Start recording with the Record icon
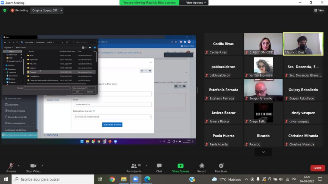The height and width of the screenshot is (184, 328). (x=202, y=168)
